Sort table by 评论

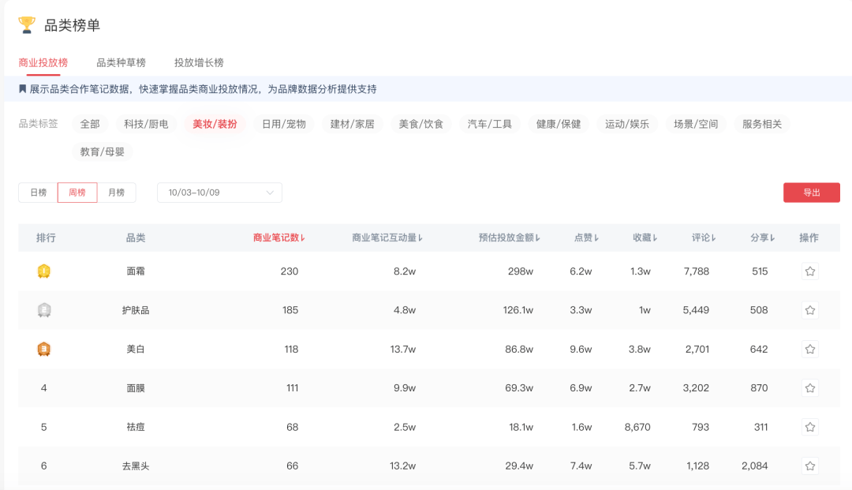[x=704, y=238]
